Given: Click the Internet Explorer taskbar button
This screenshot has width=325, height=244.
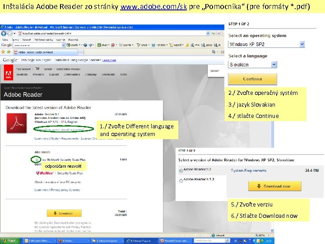Looking at the screenshot, I should tap(141, 241).
